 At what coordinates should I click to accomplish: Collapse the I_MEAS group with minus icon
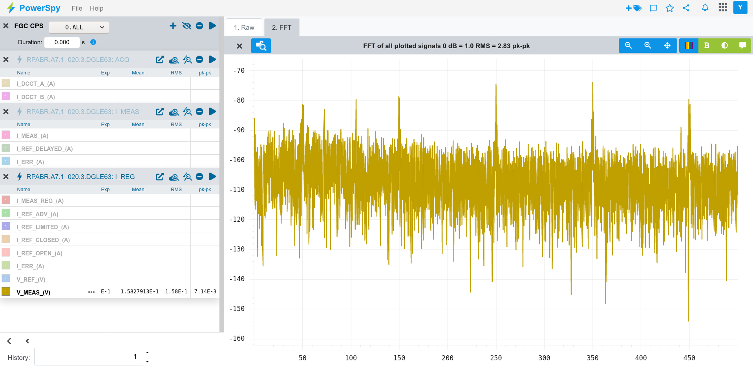pyautogui.click(x=199, y=112)
